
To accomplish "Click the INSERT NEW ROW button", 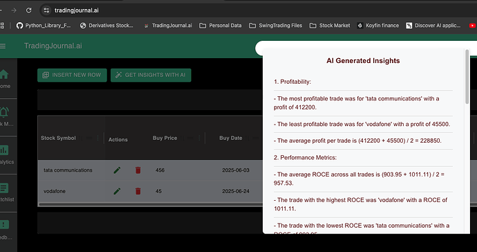I will point(72,75).
